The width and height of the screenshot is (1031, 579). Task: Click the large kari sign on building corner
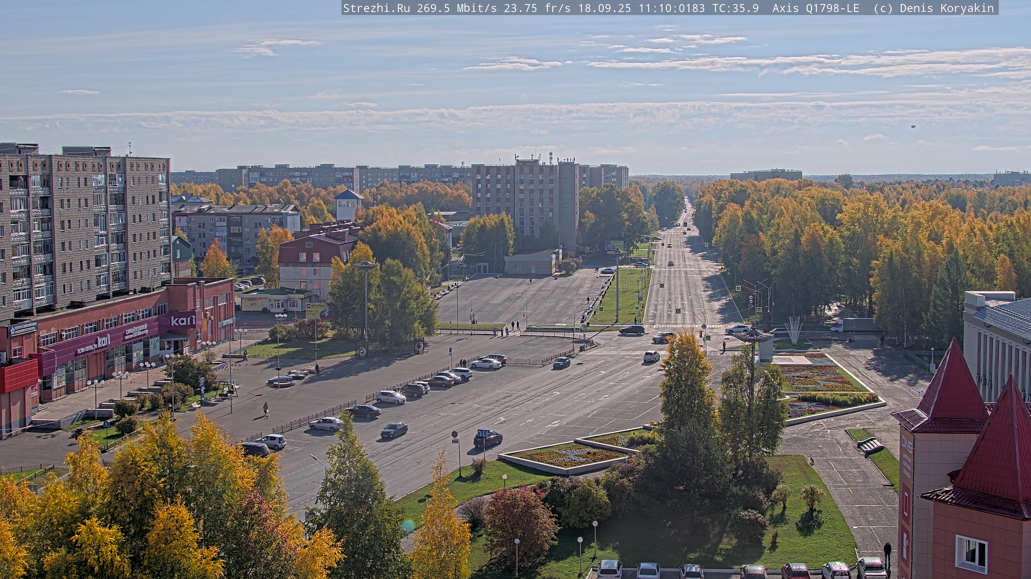[x=183, y=320]
